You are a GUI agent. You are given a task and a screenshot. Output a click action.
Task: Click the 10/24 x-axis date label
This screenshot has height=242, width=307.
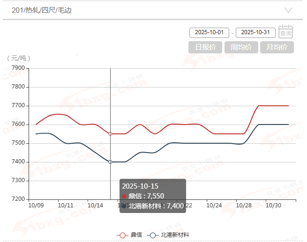click(x=214, y=205)
